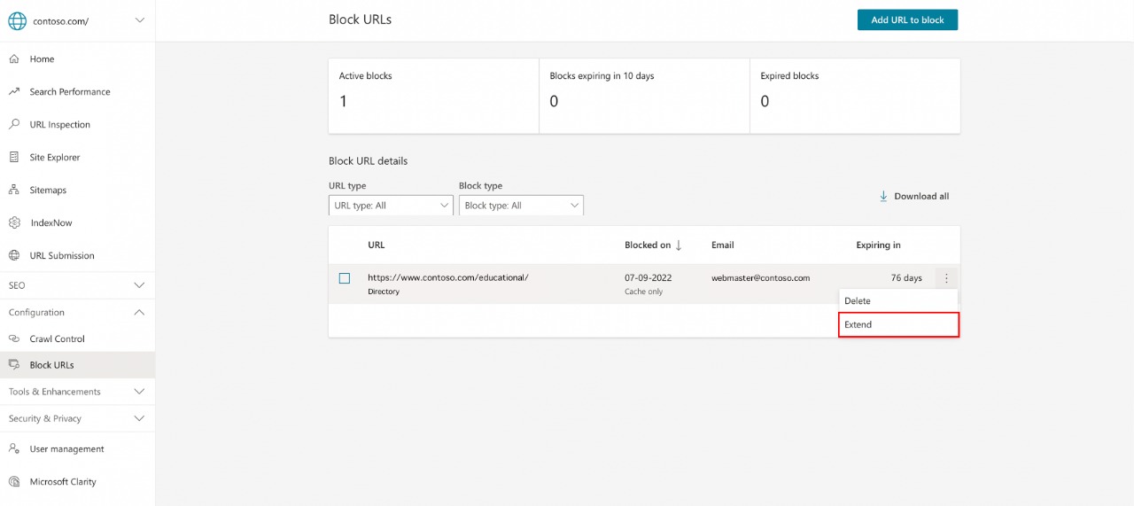The height and width of the screenshot is (506, 1134).
Task: Open the Block type filter dropdown
Action: click(x=521, y=206)
